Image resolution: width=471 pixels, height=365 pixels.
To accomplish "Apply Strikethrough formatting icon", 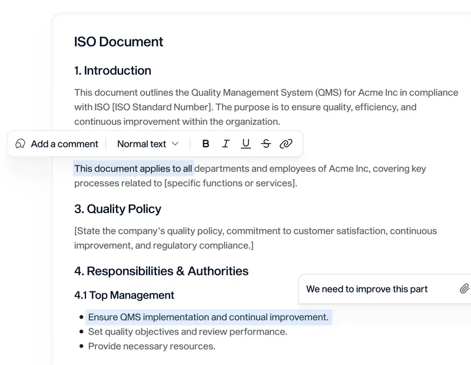I will [266, 144].
